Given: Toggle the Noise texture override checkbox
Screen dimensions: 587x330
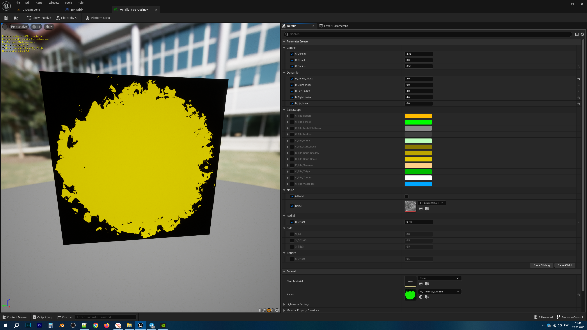Looking at the screenshot, I should pyautogui.click(x=292, y=206).
